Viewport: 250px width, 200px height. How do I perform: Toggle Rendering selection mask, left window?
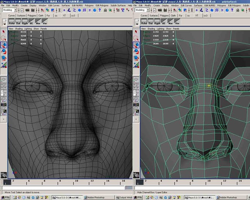(x=95, y=10)
